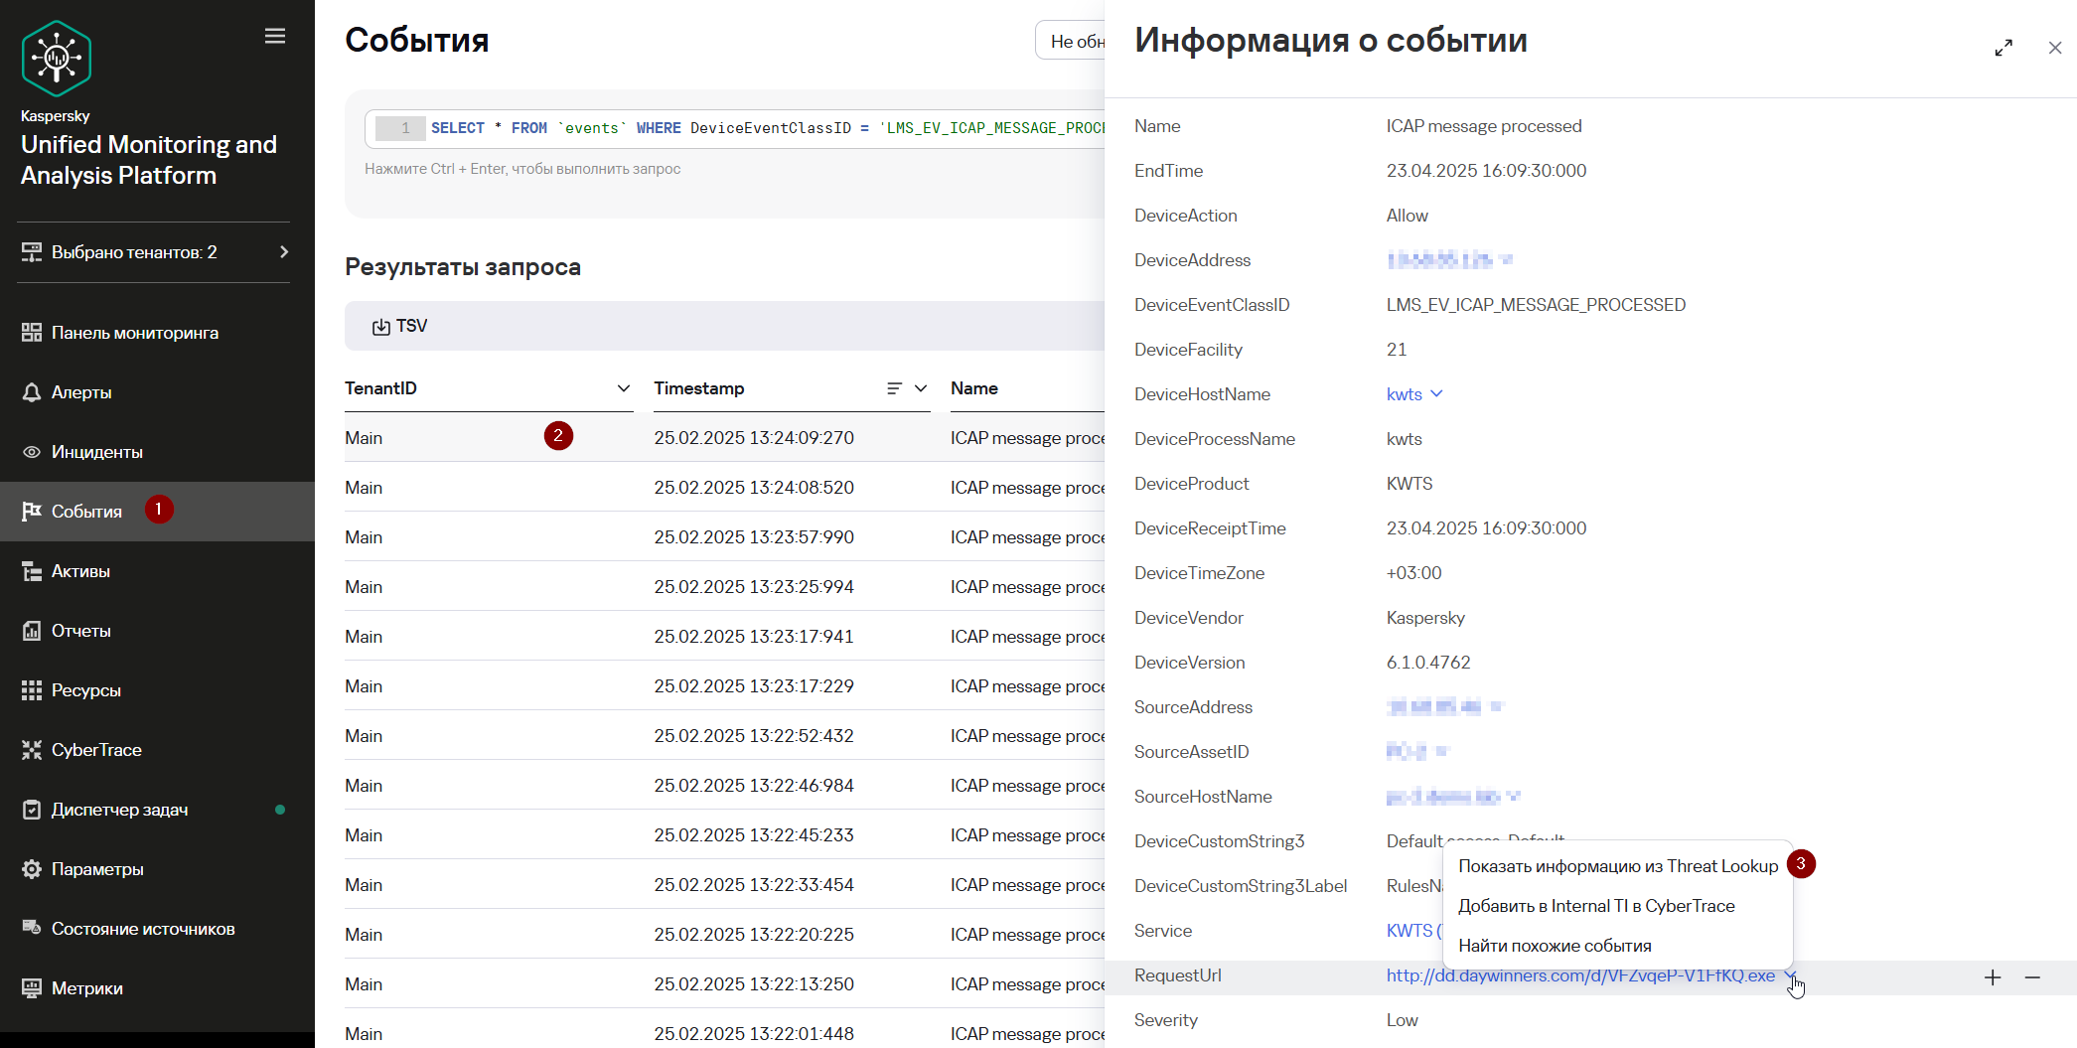
Task: Click the Метрики monitor icon
Action: (x=32, y=988)
